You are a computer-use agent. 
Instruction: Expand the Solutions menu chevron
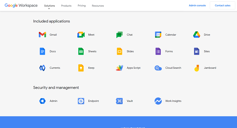[x=49, y=9]
